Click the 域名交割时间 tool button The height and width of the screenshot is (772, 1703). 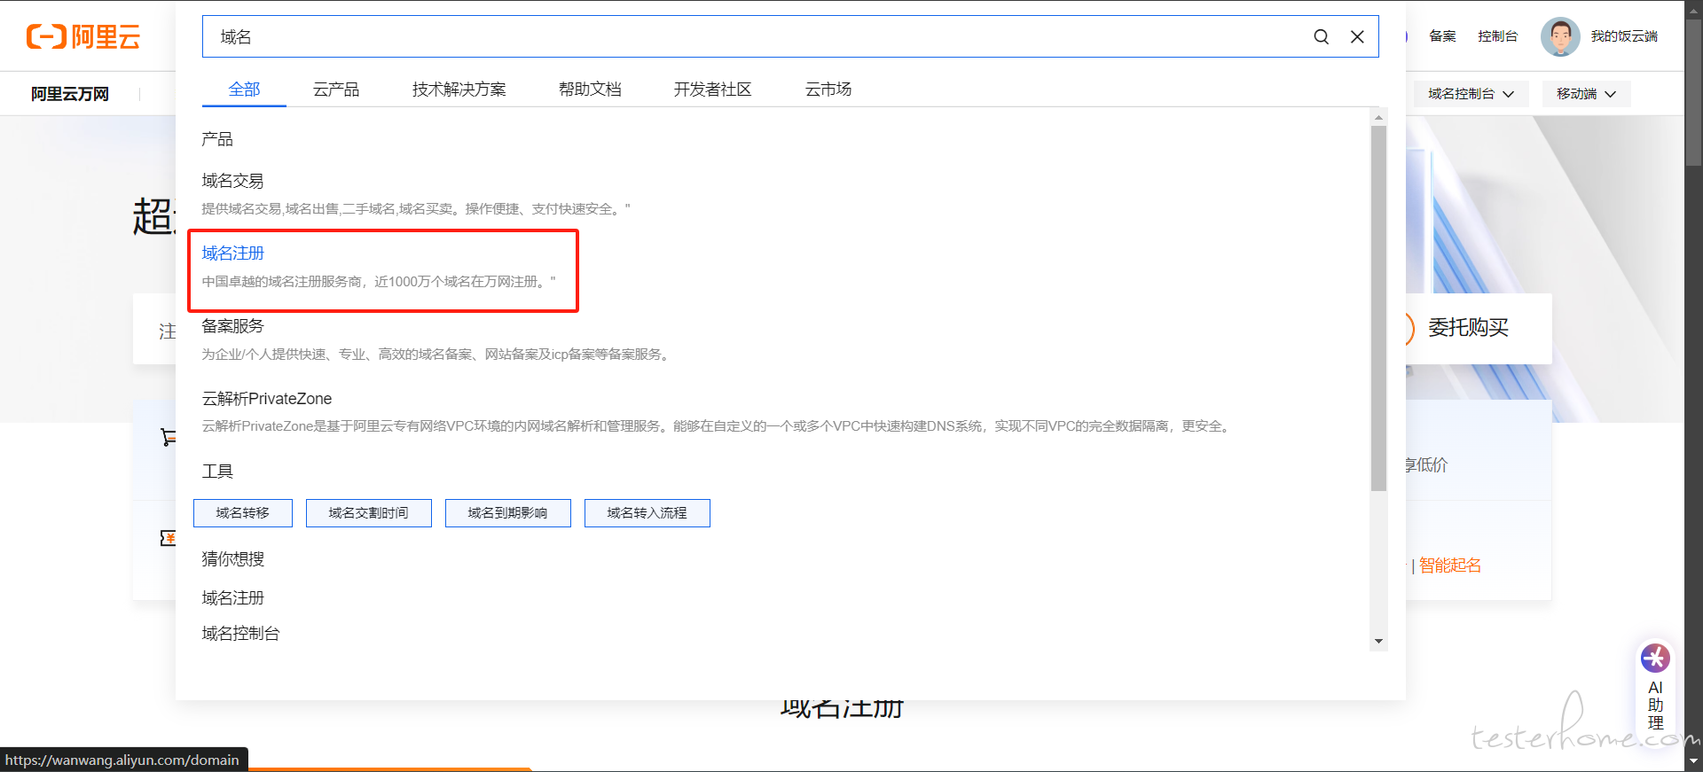coord(369,513)
